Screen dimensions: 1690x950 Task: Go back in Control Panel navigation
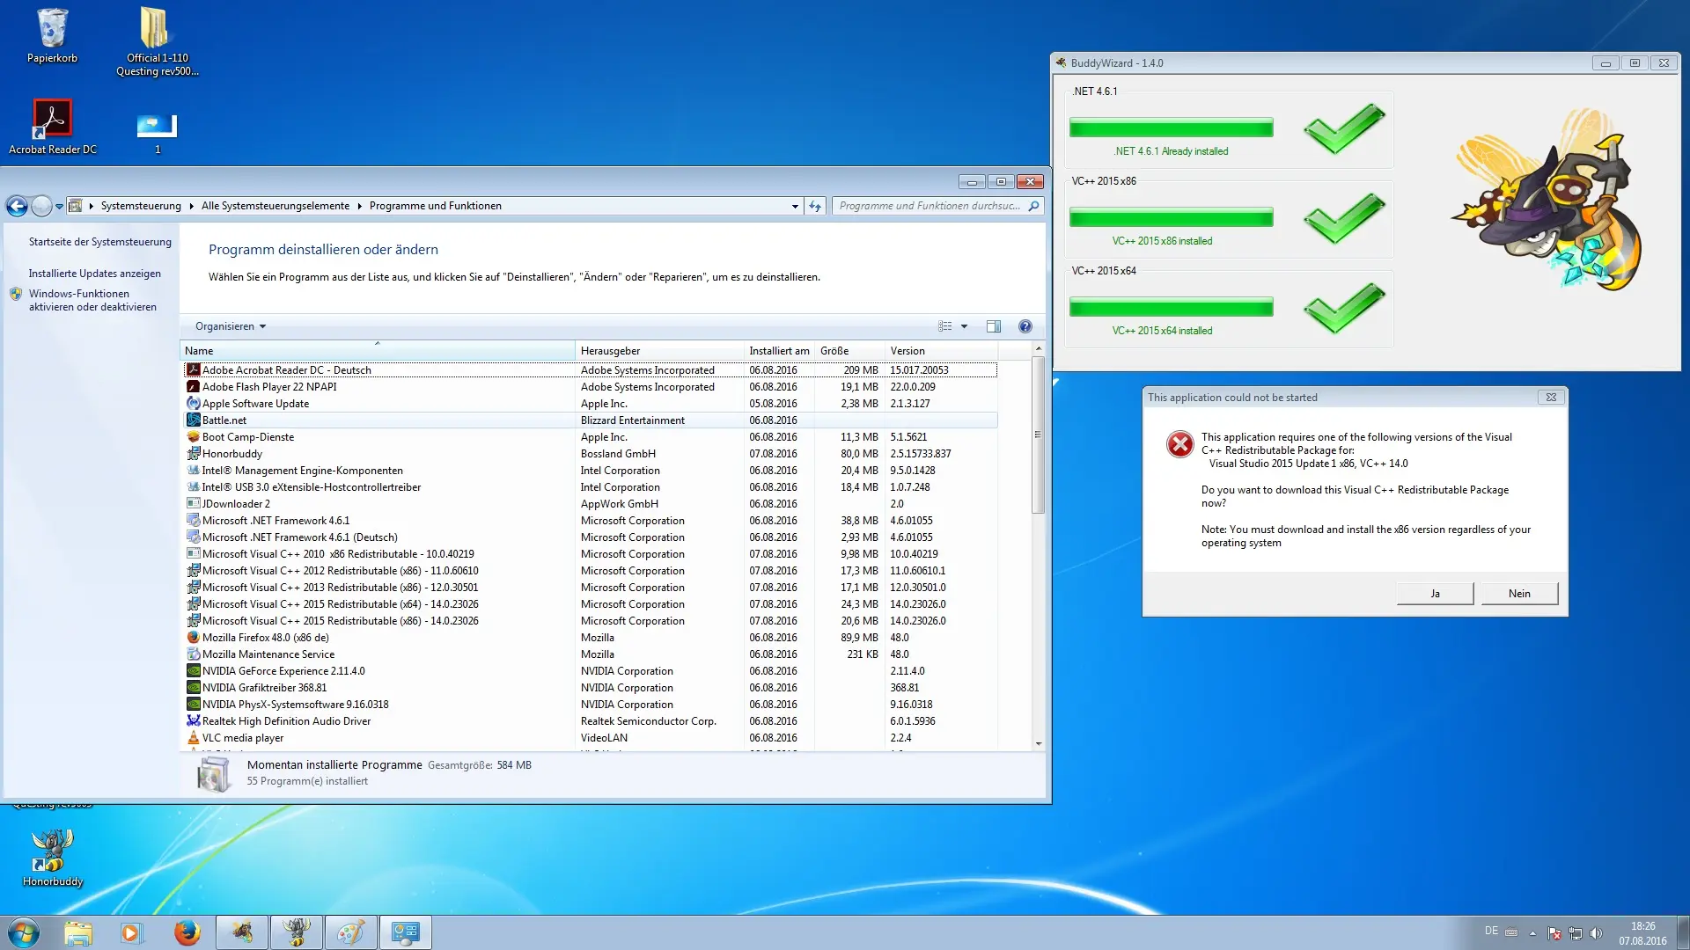pos(17,206)
